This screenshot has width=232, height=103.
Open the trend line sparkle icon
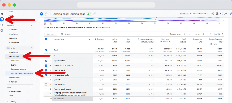[x=225, y=14]
